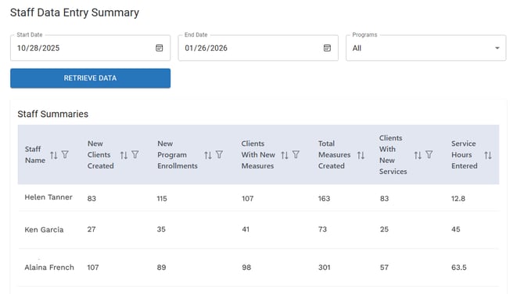Click Ken Garcia's 27 new clients cell
The width and height of the screenshot is (524, 294).
tap(92, 229)
